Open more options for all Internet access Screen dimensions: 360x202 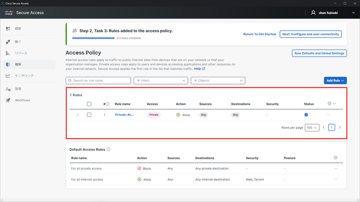[336, 180]
